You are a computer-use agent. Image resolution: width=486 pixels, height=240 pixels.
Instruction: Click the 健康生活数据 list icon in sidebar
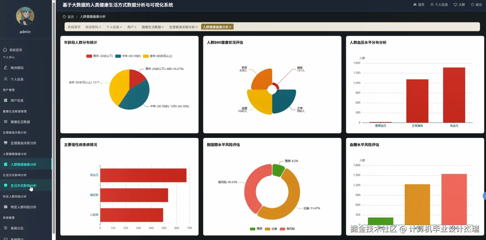pos(5,122)
